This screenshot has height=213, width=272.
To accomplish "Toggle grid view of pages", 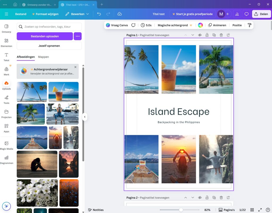I will click(252, 210).
